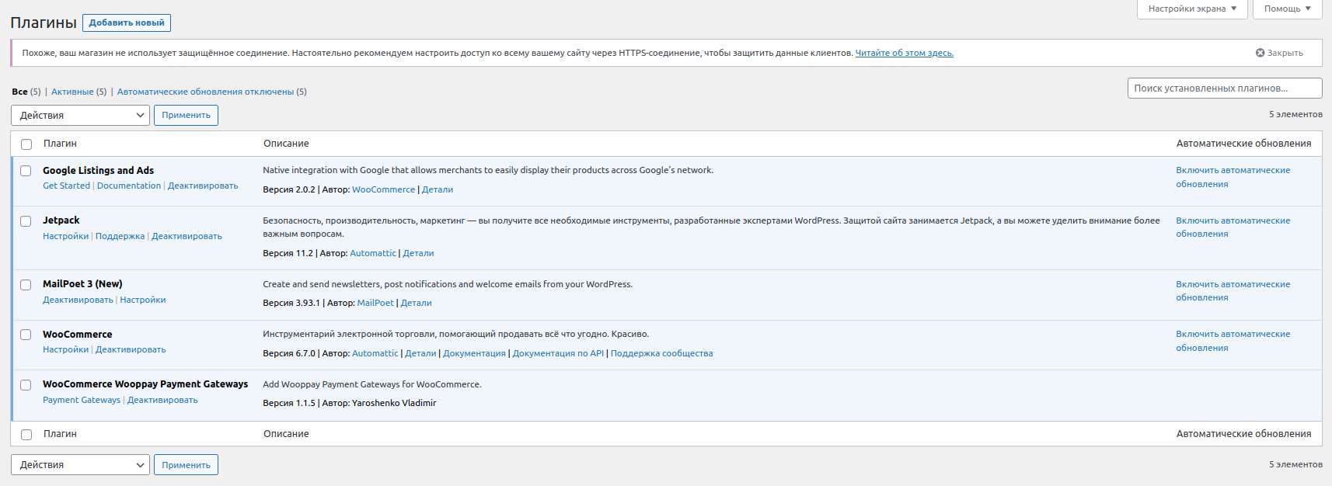Click the bottom Применить button

pos(186,465)
